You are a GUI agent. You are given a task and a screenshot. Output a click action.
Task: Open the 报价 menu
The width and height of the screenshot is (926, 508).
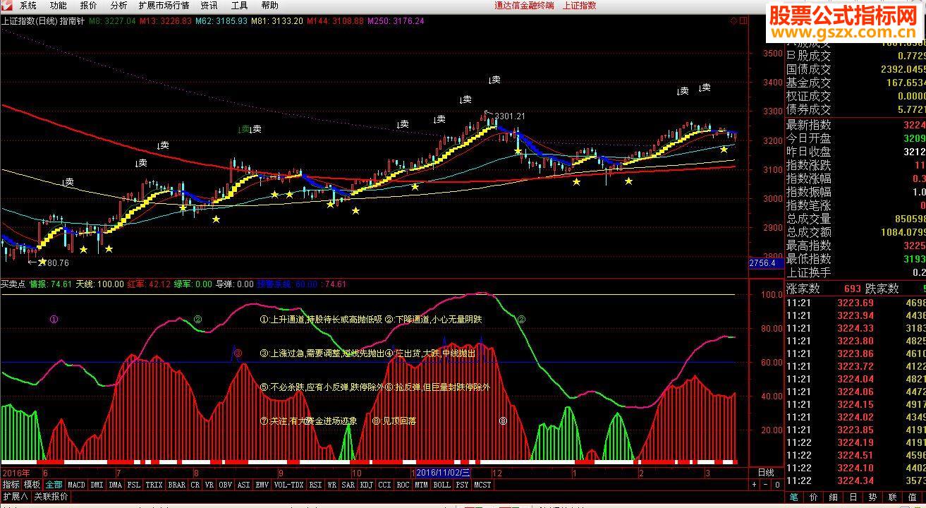pyautogui.click(x=89, y=5)
